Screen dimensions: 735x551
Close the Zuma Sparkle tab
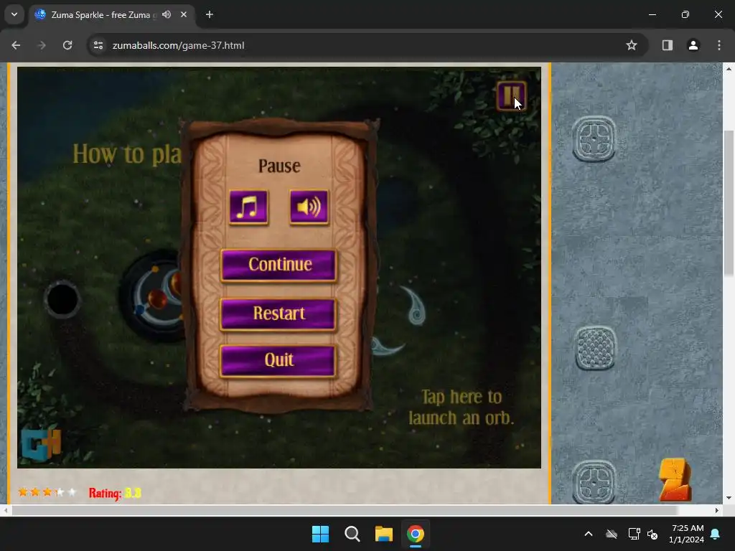point(184,14)
